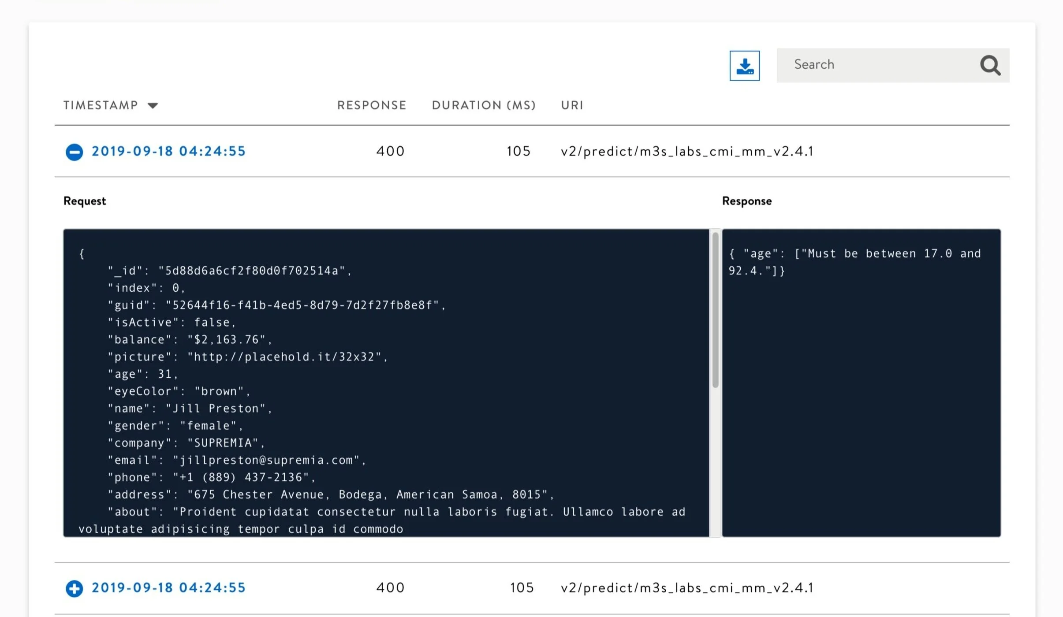Click the download logs icon button
The width and height of the screenshot is (1063, 617).
point(744,66)
